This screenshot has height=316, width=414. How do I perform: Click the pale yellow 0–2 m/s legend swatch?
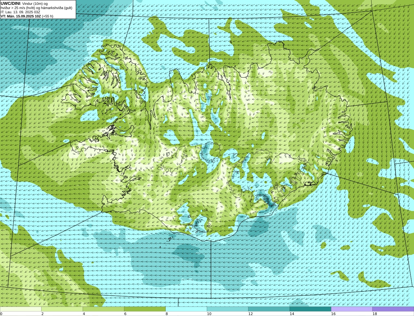[x=21, y=309]
